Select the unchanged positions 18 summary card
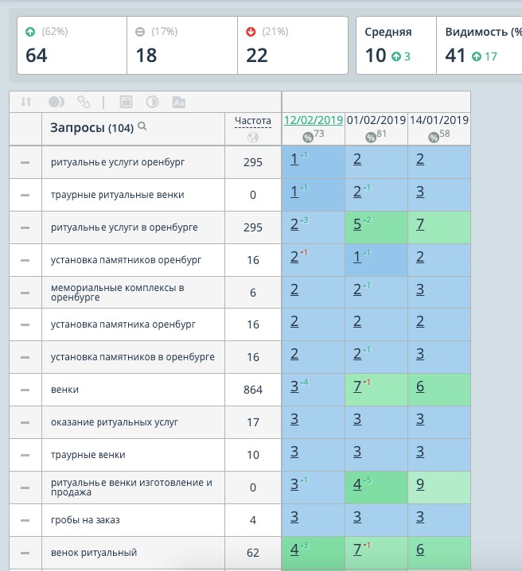522x571 pixels. [182, 45]
